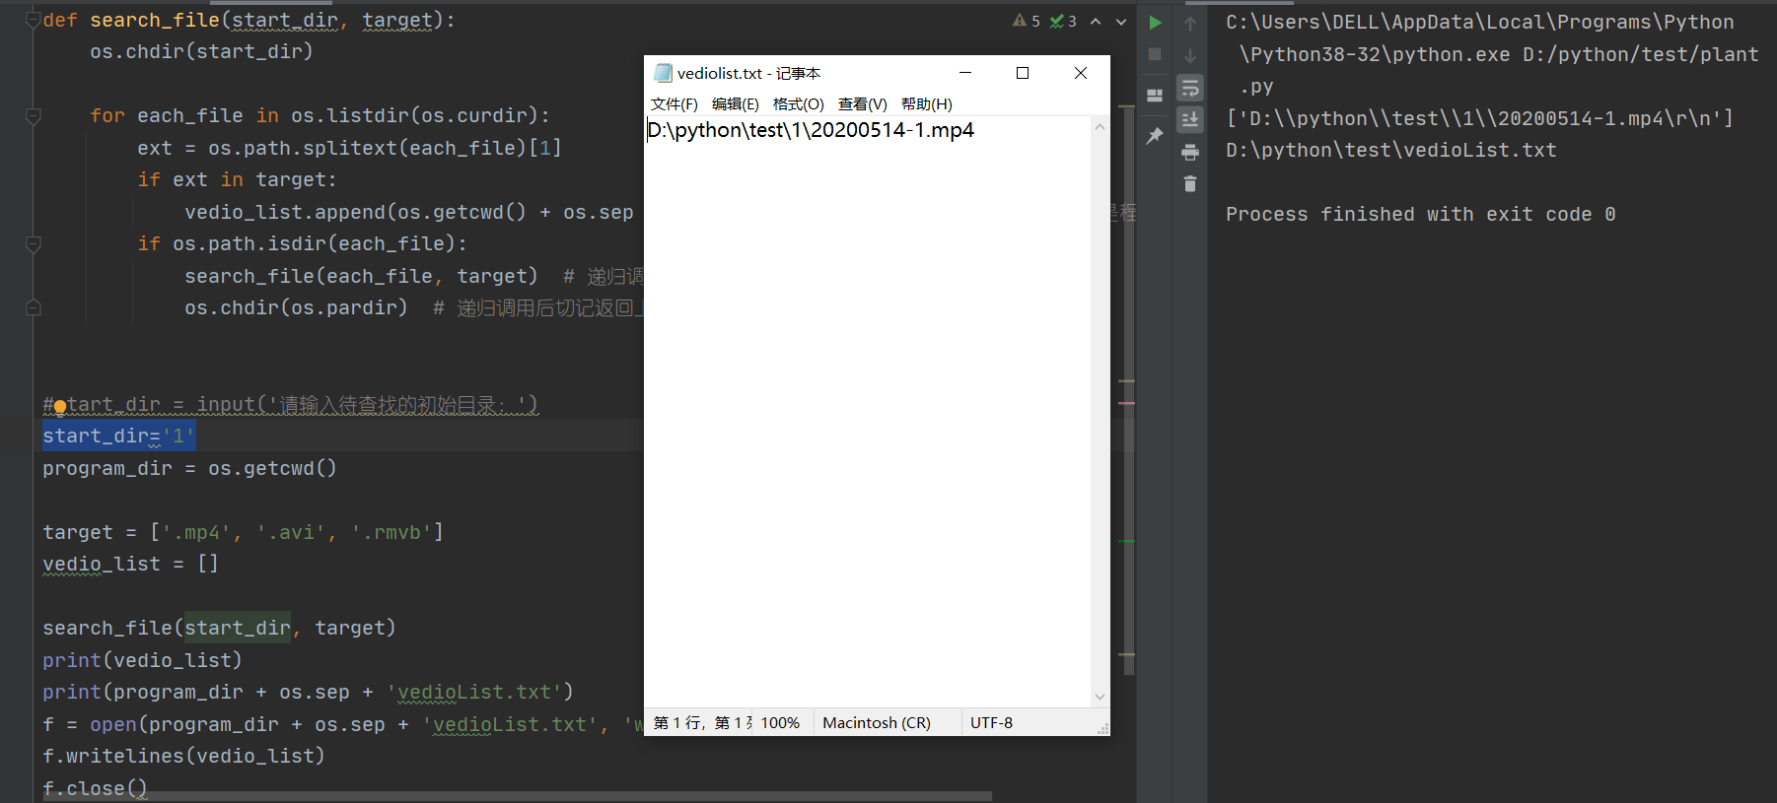The image size is (1777, 803).
Task: Click D:\python\test\vedioList.txt in console output
Action: click(1390, 150)
